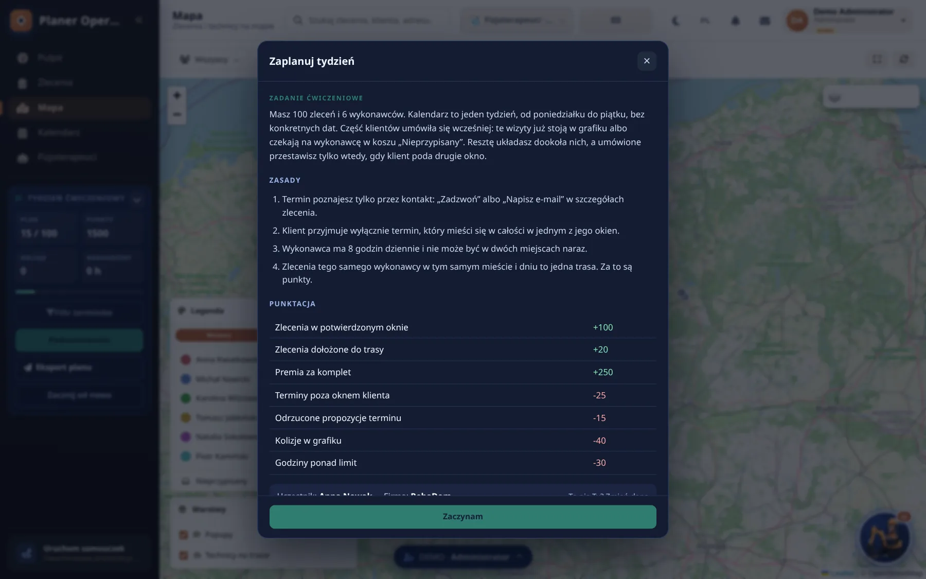Expand the DEMO Administrator pill
The height and width of the screenshot is (579, 926).
[462, 557]
